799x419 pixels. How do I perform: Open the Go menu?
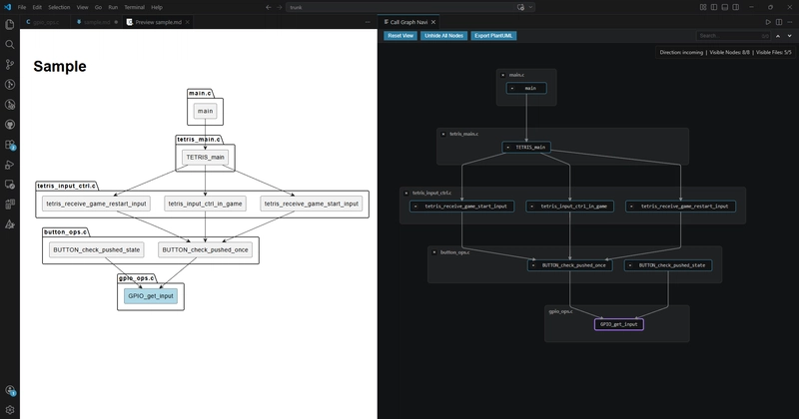[x=98, y=7]
